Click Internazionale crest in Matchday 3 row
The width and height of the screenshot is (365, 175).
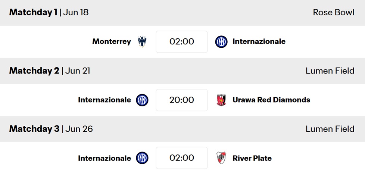point(142,158)
